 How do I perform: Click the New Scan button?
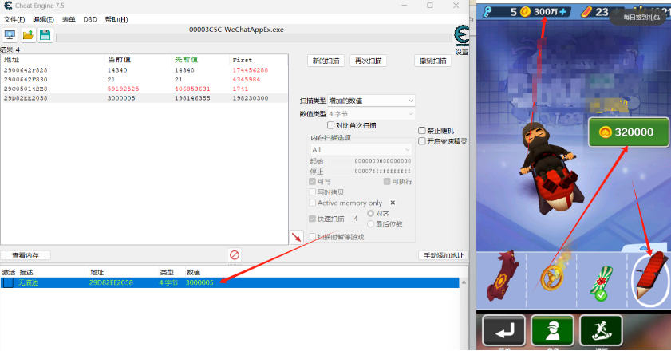click(x=326, y=61)
